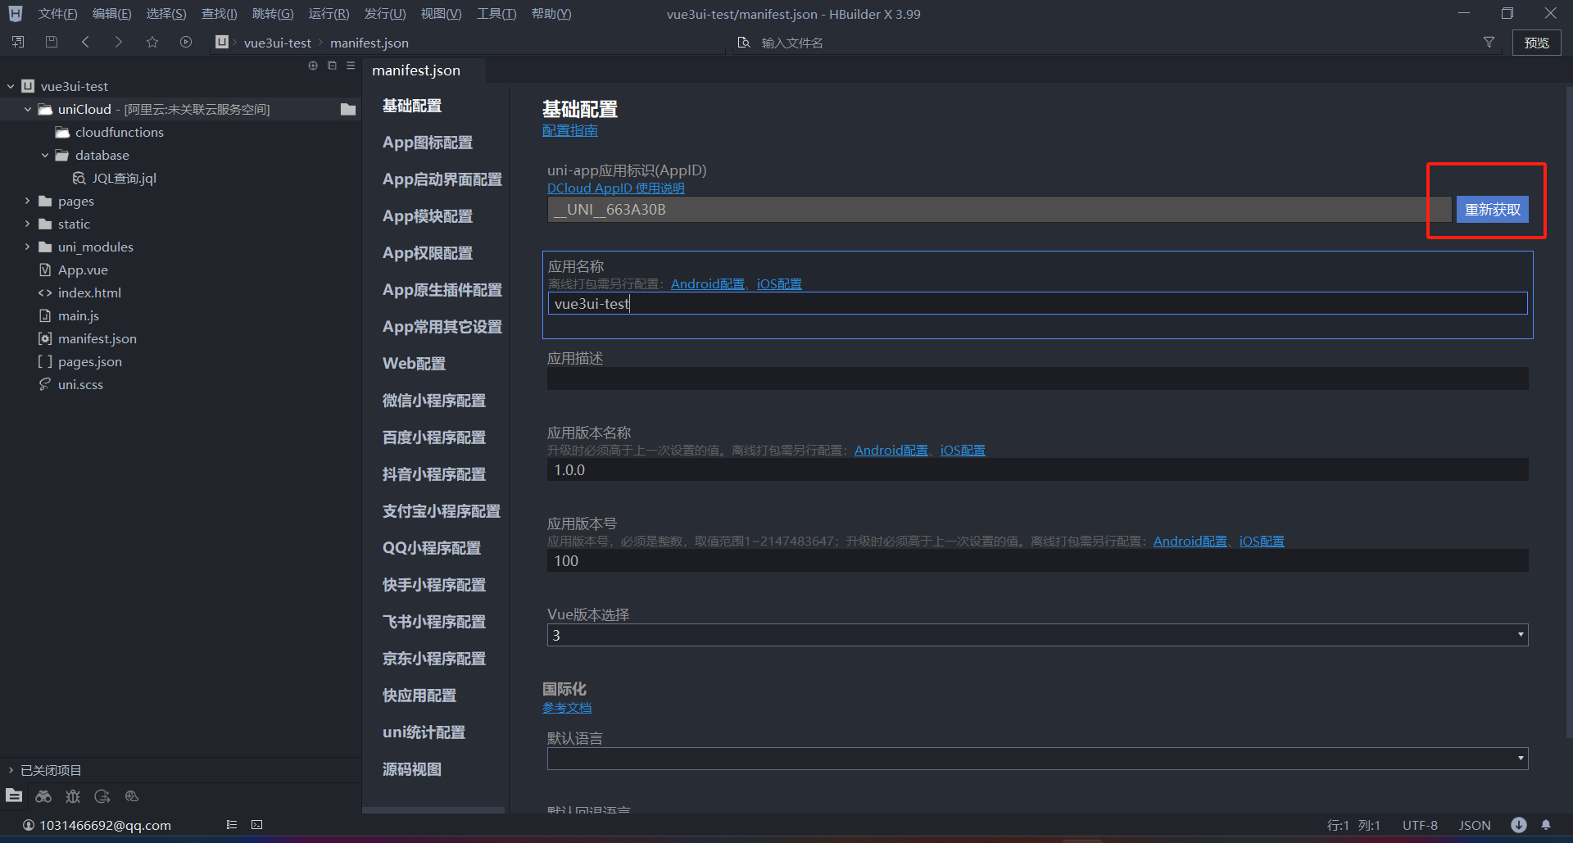
Task: Open the 参考文档 link
Action: tap(567, 708)
